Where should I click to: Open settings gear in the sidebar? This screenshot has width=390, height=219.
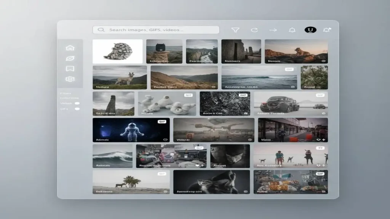tap(70, 79)
